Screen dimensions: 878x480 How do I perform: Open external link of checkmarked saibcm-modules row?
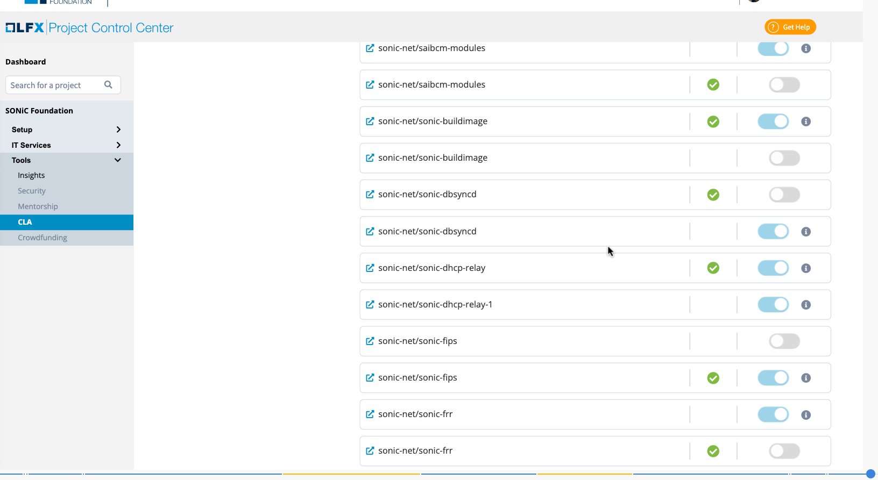[370, 85]
